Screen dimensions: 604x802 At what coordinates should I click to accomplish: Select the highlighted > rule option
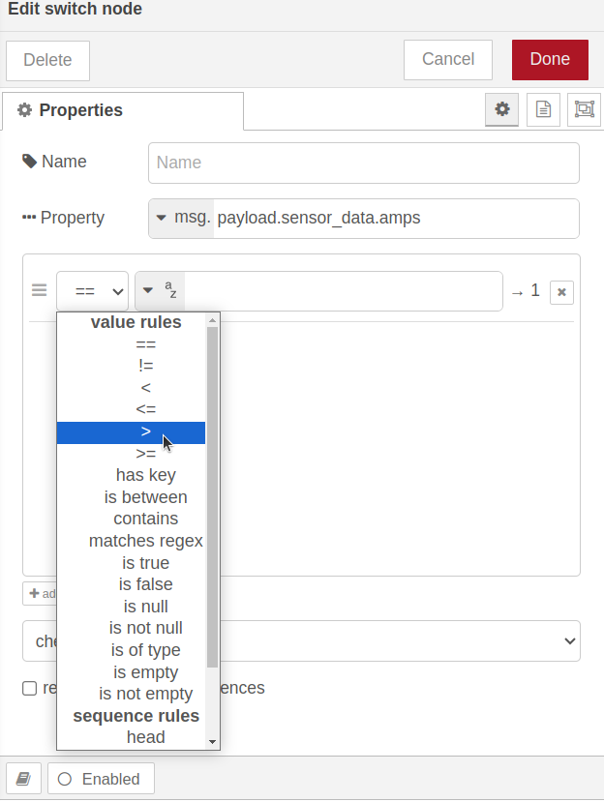tap(131, 432)
